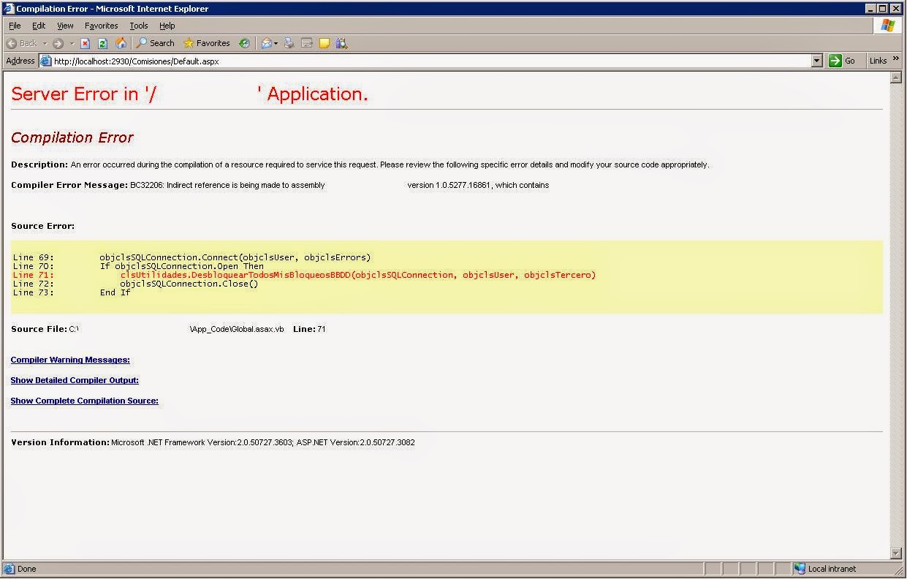Expand the Back button history arrow
This screenshot has width=907, height=579.
pyautogui.click(x=45, y=43)
